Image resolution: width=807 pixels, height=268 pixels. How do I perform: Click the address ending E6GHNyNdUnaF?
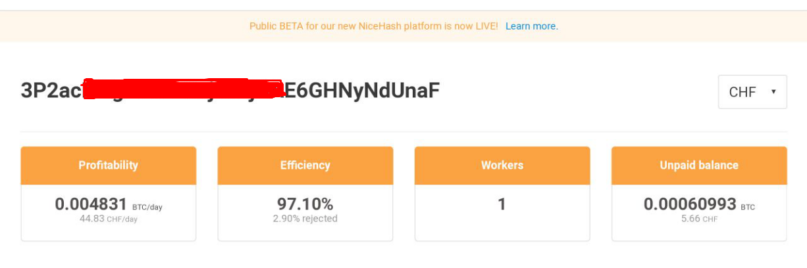point(362,91)
